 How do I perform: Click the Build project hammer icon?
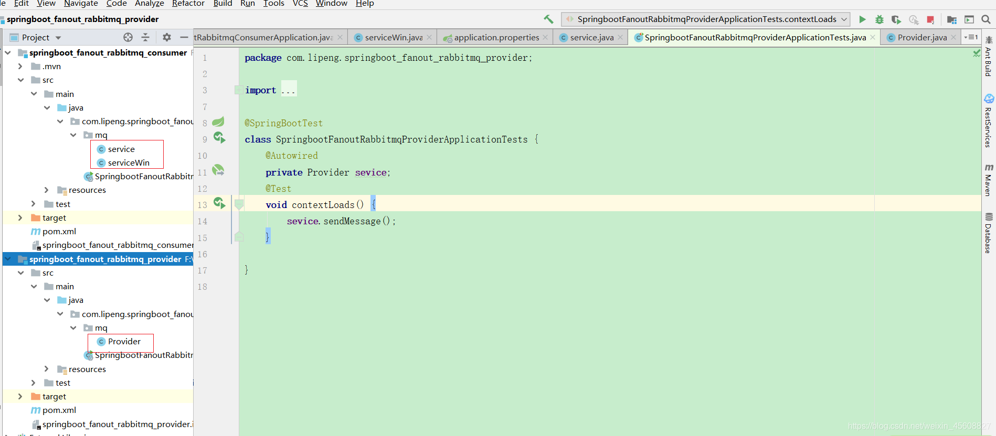(548, 19)
